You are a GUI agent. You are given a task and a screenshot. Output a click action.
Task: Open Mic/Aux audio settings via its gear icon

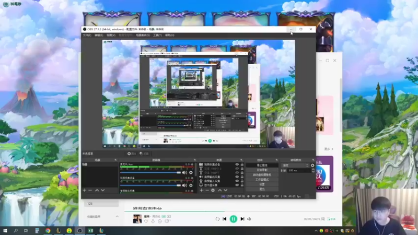click(x=191, y=173)
